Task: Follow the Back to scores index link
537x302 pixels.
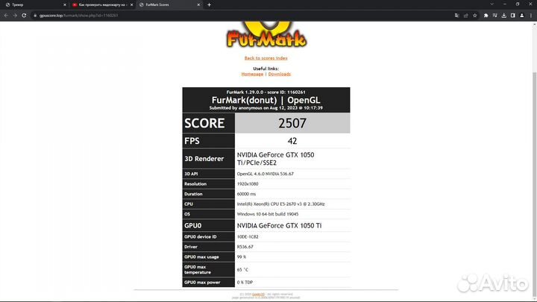Action: [x=266, y=57]
